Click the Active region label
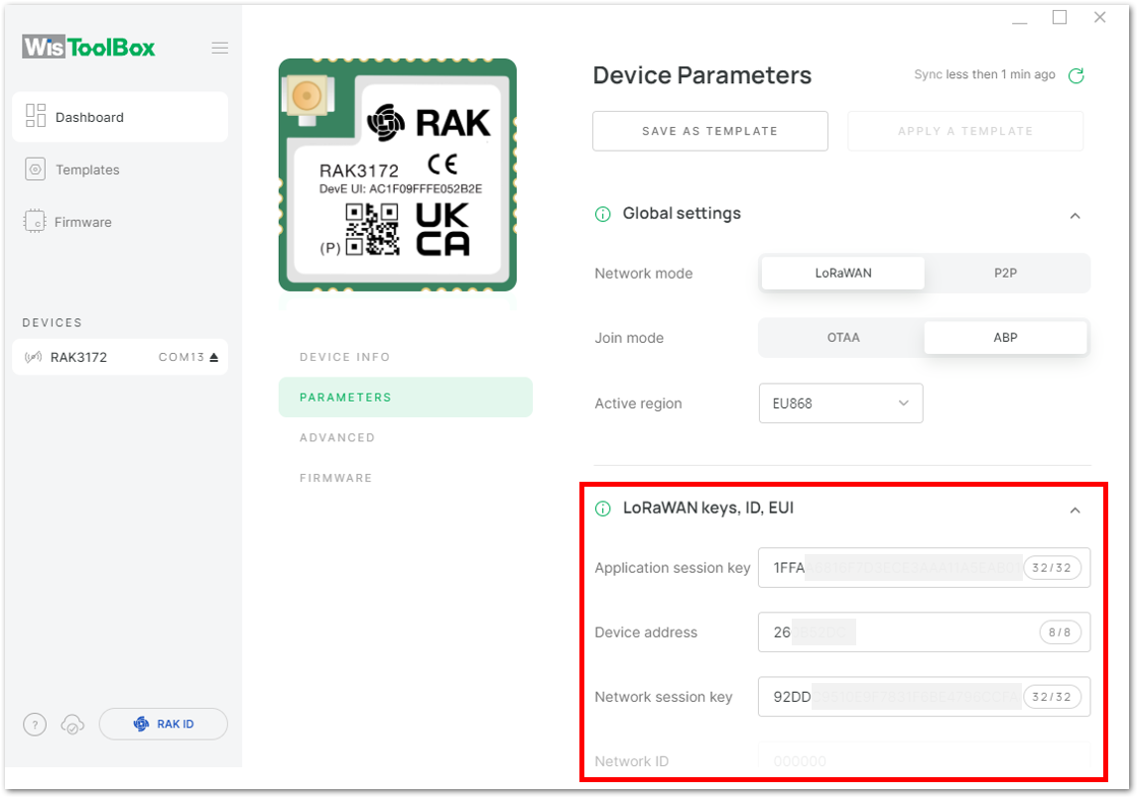The height and width of the screenshot is (798, 1138). coord(638,403)
